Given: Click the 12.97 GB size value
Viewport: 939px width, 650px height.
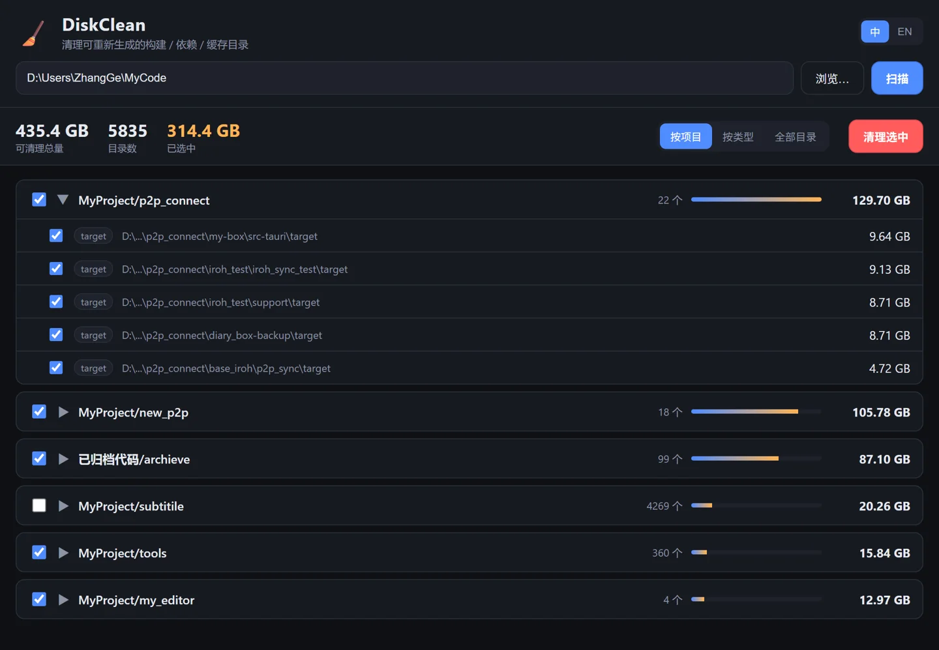Looking at the screenshot, I should tap(884, 600).
